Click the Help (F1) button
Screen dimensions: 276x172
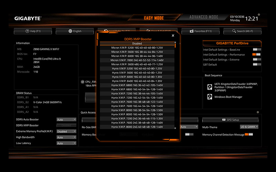click(x=33, y=31)
